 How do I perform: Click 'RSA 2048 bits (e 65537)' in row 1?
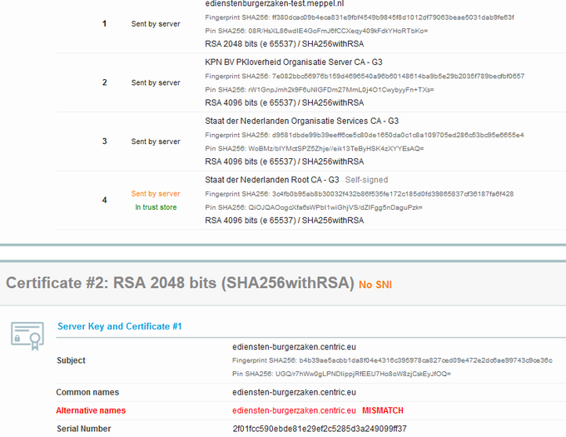pos(285,44)
